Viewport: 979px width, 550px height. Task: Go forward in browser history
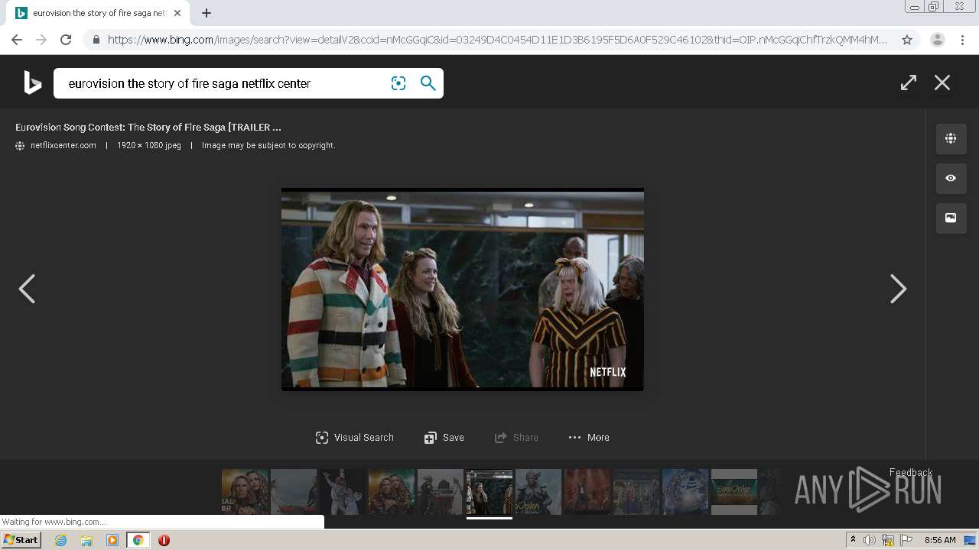pyautogui.click(x=41, y=40)
